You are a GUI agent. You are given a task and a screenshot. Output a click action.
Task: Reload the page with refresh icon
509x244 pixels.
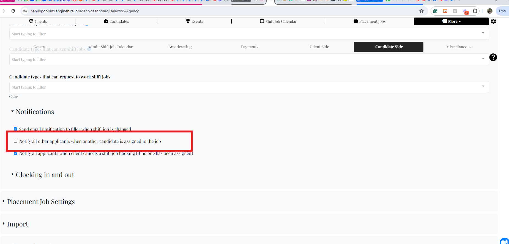(x=13, y=11)
